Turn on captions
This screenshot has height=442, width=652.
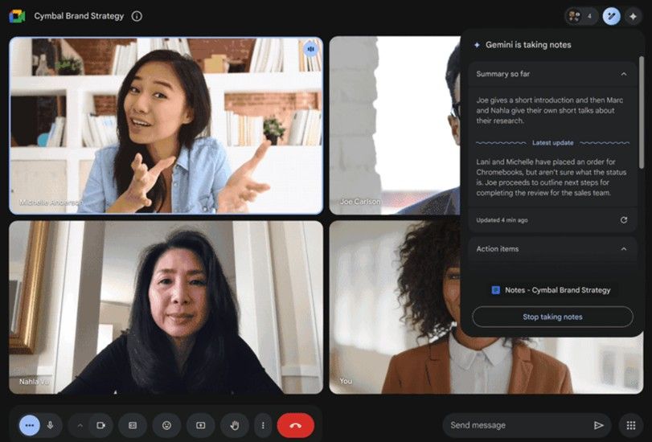(x=133, y=425)
